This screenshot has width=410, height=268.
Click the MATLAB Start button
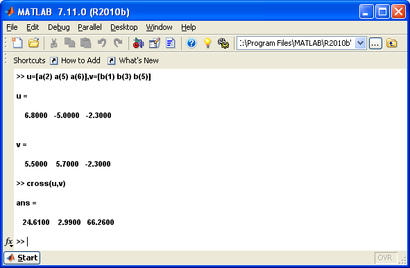(x=22, y=258)
